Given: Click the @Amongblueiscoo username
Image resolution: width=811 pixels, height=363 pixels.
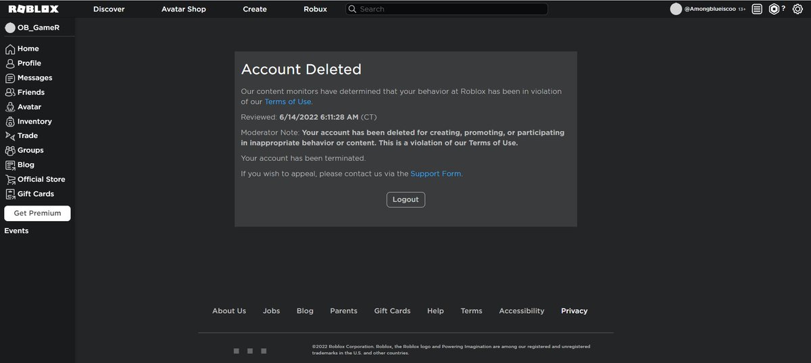Looking at the screenshot, I should 711,9.
